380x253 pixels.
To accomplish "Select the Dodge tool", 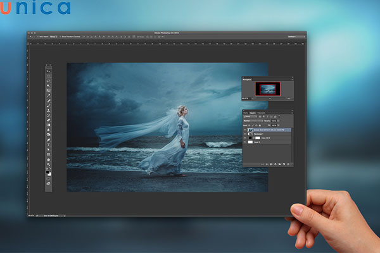I will [49, 135].
